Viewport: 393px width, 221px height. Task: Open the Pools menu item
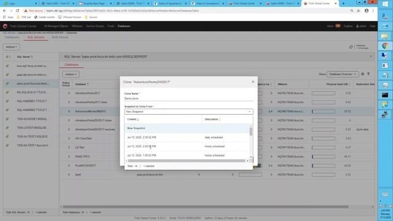(x=111, y=26)
